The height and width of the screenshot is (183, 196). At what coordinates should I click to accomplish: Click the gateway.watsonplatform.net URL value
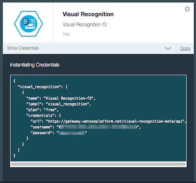[115, 121]
